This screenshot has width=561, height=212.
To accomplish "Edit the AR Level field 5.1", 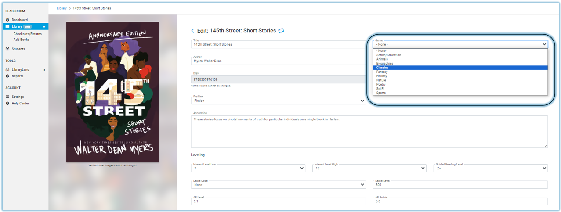I will (278, 201).
